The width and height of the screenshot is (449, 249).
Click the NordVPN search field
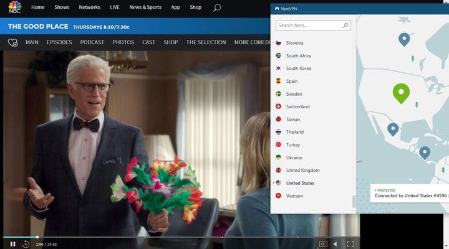313,25
